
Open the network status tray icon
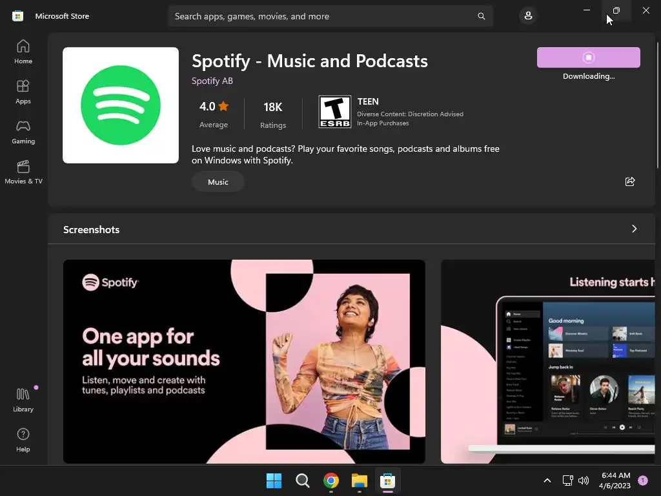pos(568,480)
